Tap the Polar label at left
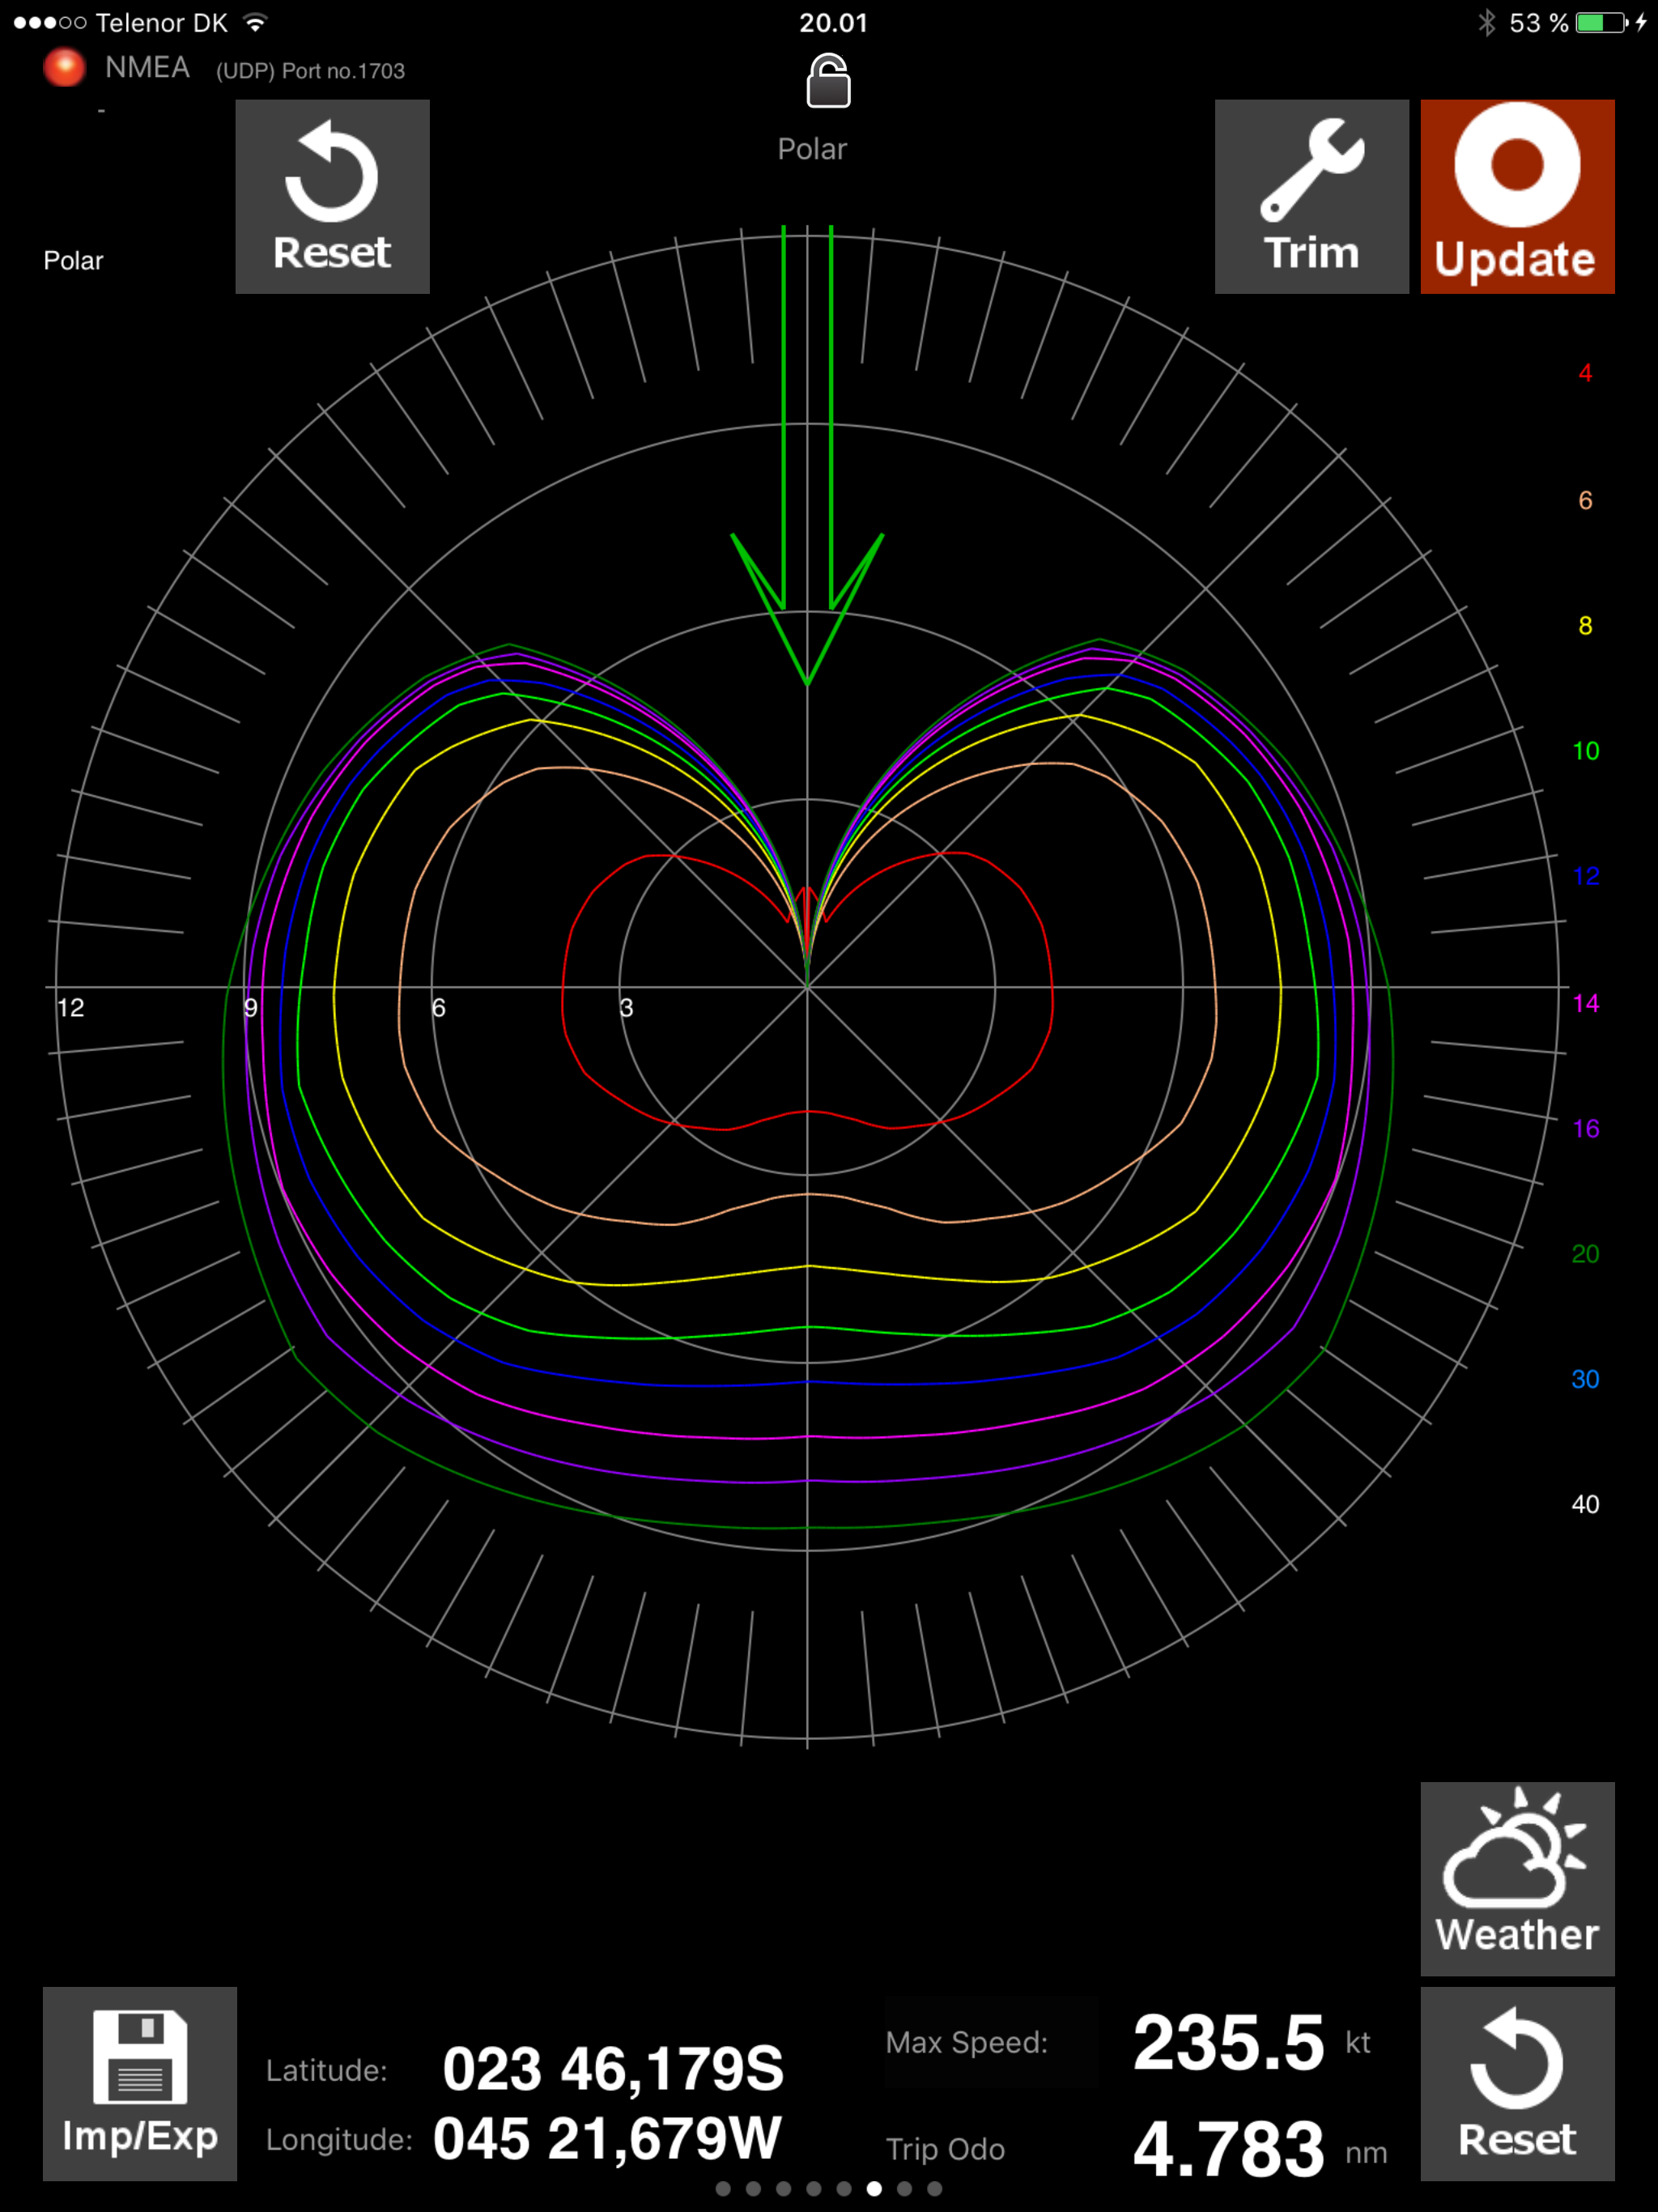Screen dimensions: 1658x2212 [73, 261]
